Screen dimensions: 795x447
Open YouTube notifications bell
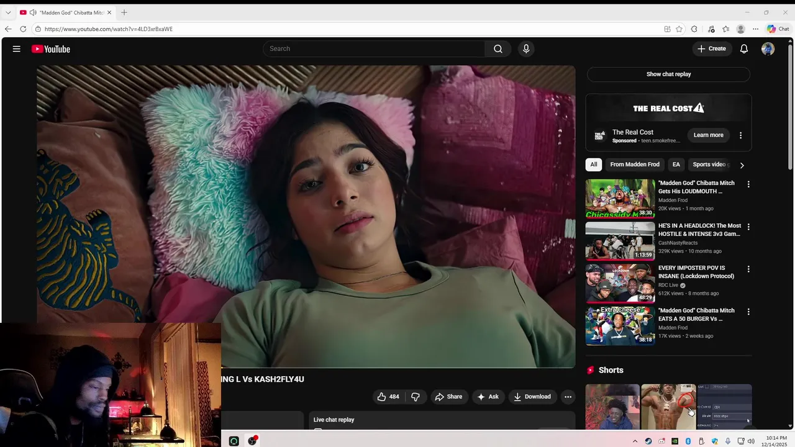pos(744,49)
